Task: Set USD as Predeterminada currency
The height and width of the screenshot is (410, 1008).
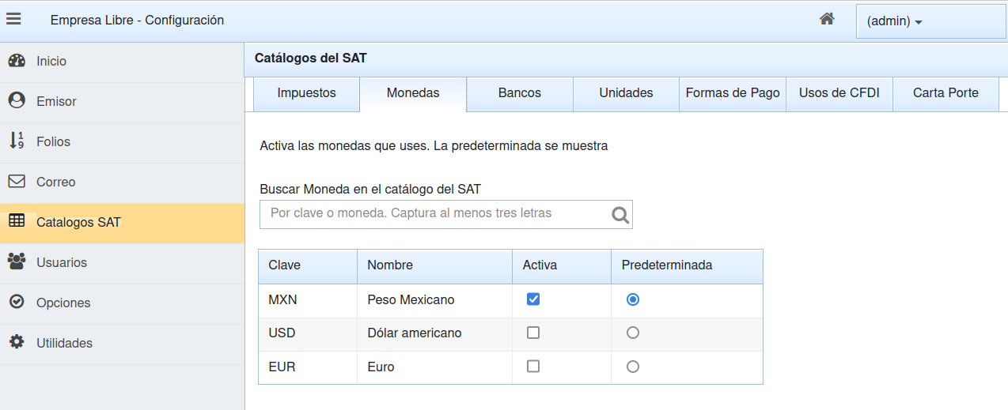Action: click(632, 333)
